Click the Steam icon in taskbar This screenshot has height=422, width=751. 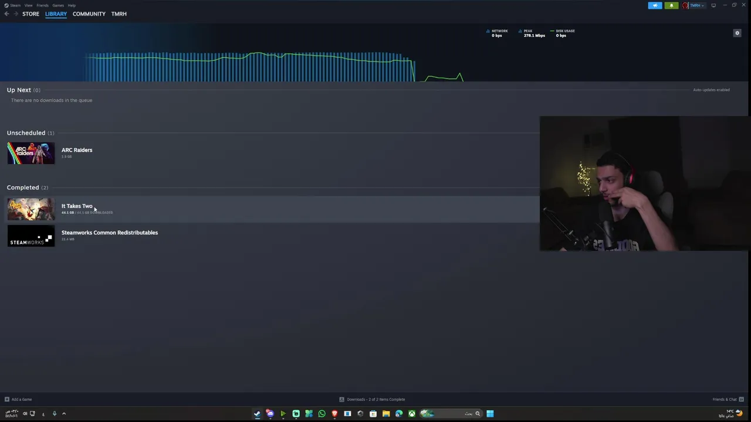tap(257, 414)
